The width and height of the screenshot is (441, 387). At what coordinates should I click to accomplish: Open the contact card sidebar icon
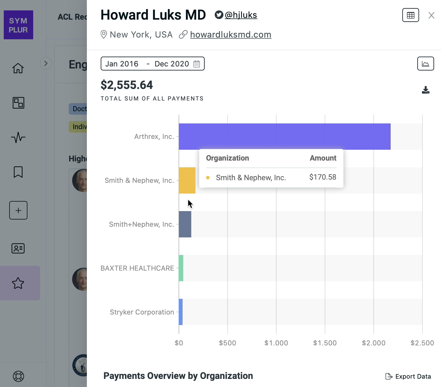18,248
